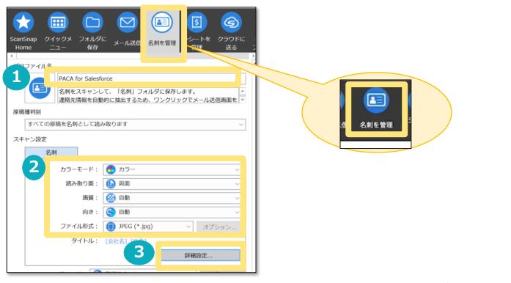Screen dimensions: 511x283
Task: Select the 名刺を管理 business card profile
Action: (x=162, y=22)
